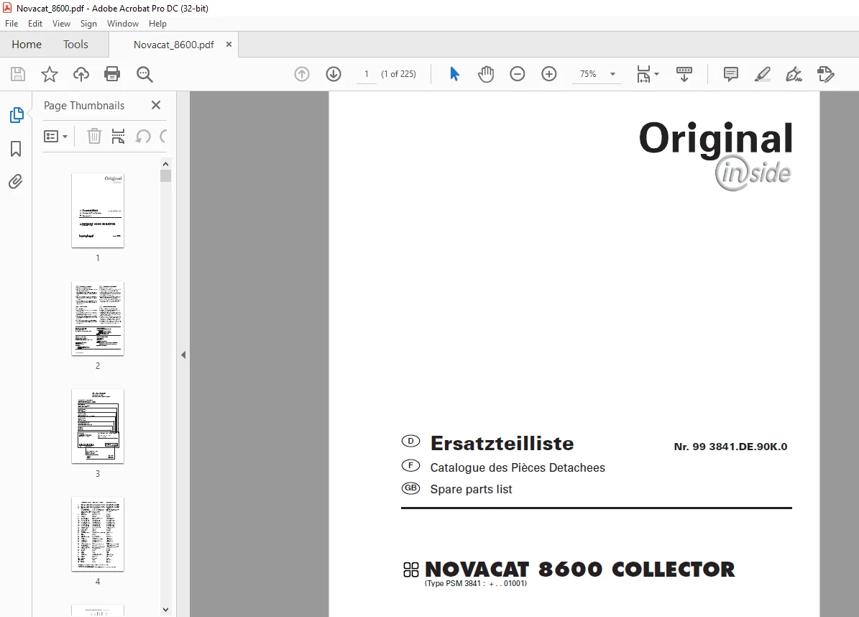This screenshot has width=859, height=617.
Task: Open the Sign menu
Action: [88, 24]
